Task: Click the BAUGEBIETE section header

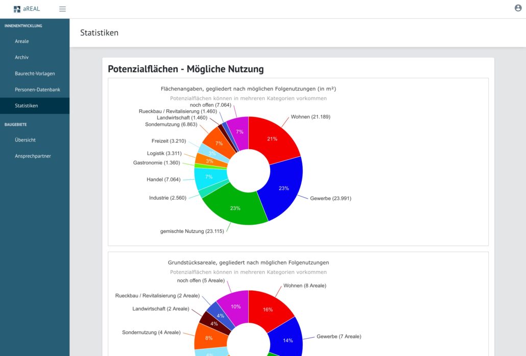Action: [x=16, y=125]
